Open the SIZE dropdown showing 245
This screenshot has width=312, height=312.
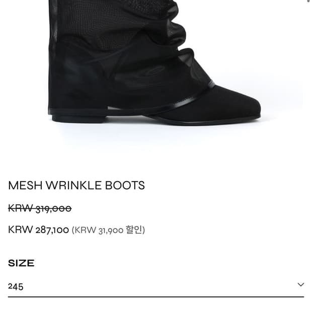tap(156, 286)
